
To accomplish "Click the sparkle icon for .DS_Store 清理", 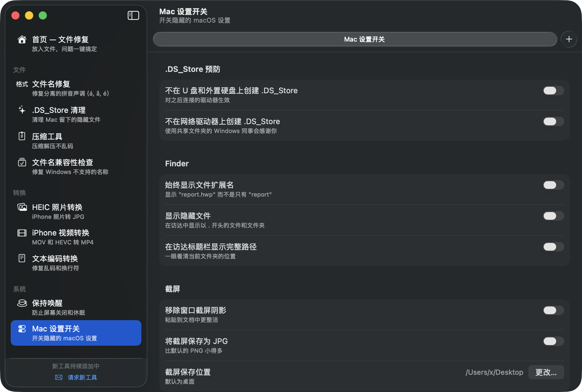I will [22, 110].
